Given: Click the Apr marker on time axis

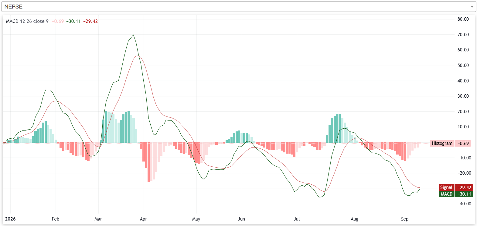Looking at the screenshot, I should (143, 219).
